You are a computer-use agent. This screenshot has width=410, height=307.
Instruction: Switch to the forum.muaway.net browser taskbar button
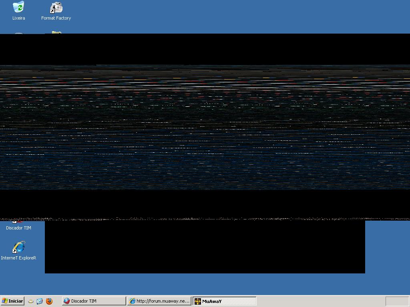click(x=159, y=301)
